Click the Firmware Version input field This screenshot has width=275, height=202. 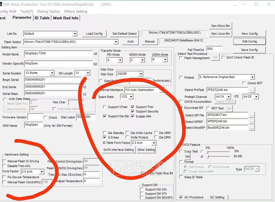[36, 117]
